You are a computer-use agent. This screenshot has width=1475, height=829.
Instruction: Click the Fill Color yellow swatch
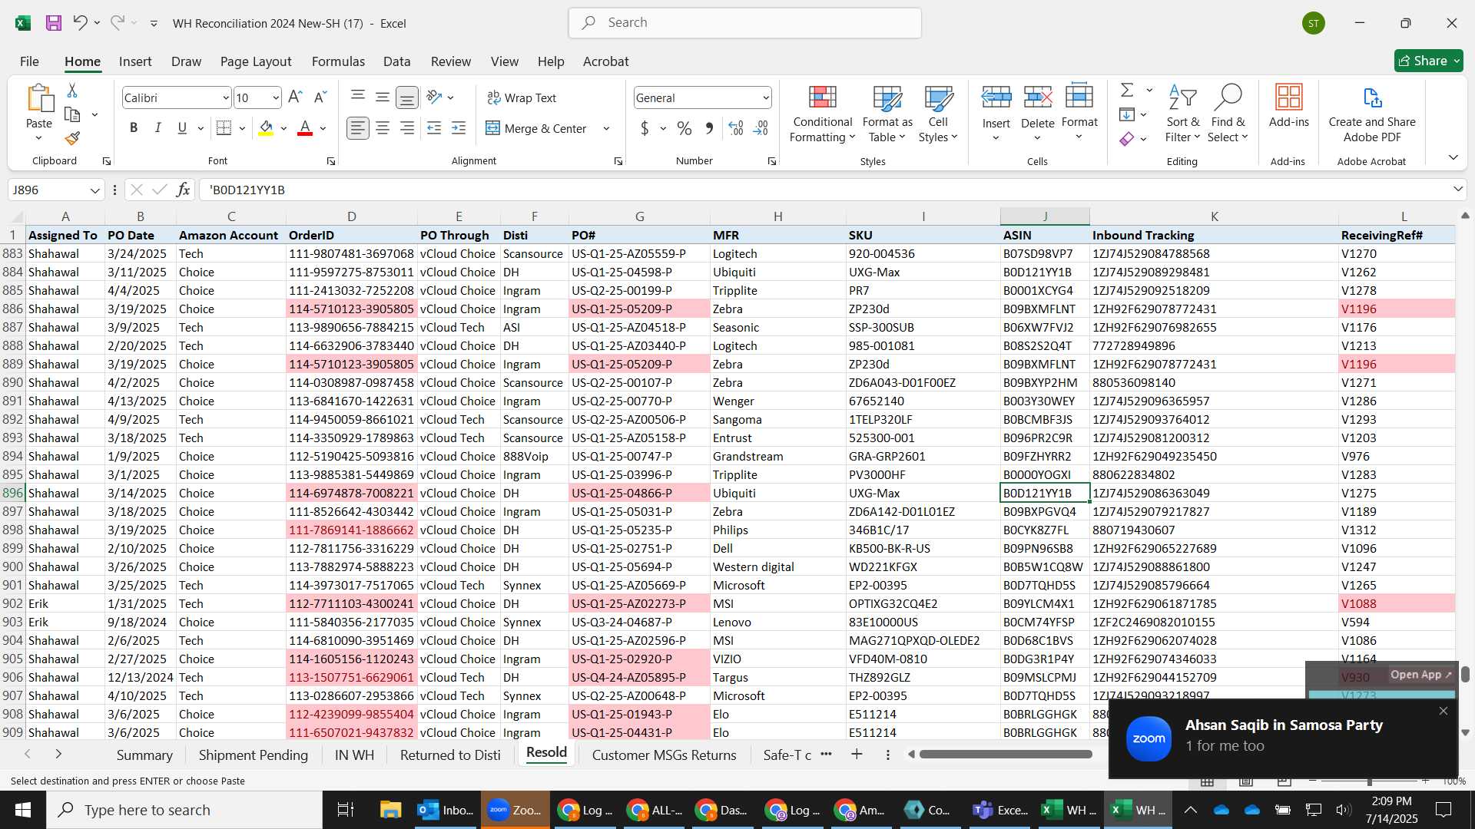click(266, 128)
